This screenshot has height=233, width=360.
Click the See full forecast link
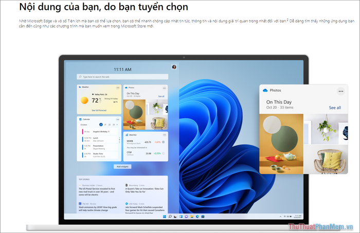click(100, 110)
